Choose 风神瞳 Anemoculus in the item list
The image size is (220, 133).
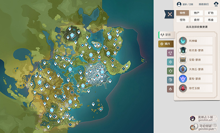196,41
